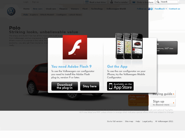Viewport: 185px width, 138px height.
Task: Click Go to full version
Action: coord(115,121)
